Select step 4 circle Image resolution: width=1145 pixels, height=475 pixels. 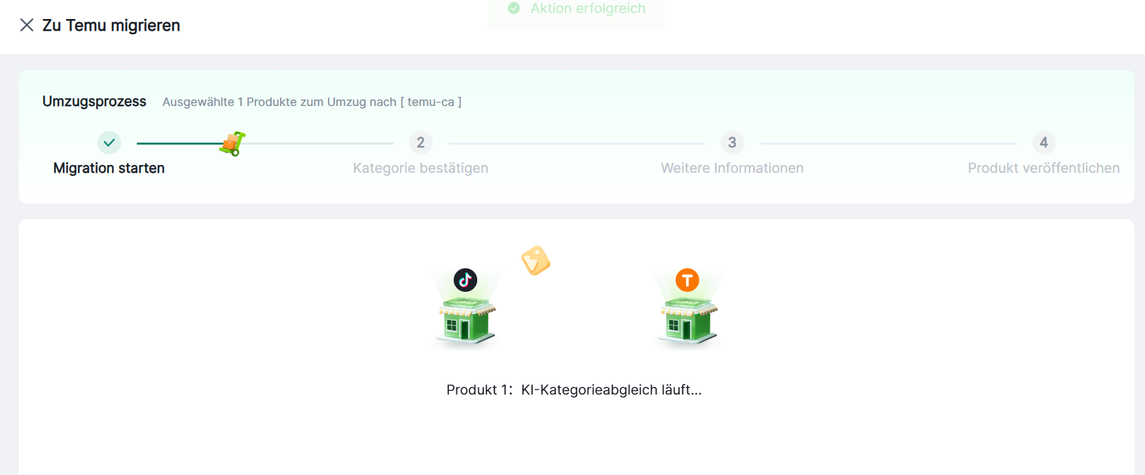click(x=1044, y=143)
